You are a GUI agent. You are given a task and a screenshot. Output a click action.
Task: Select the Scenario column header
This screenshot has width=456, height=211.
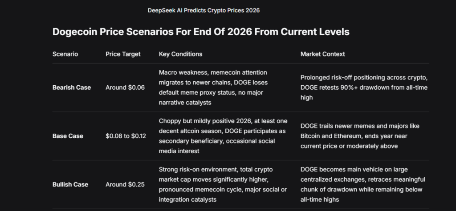pos(65,54)
